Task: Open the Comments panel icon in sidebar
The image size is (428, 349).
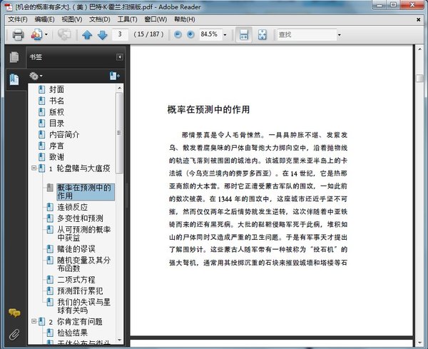Action: pyautogui.click(x=14, y=313)
